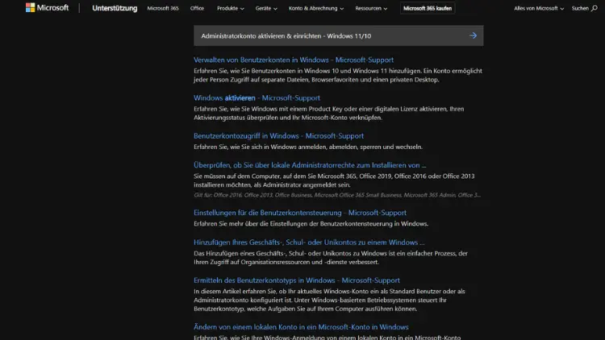Click the Microsoft 365 kaufen button

[x=428, y=8]
